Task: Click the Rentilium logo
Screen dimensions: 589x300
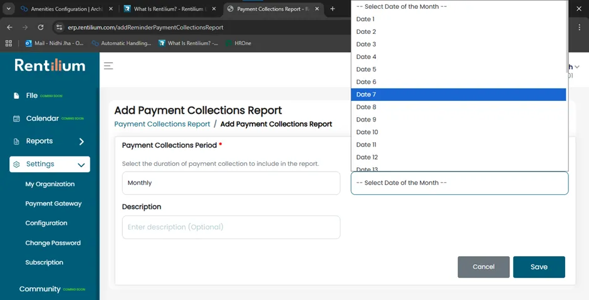Action: pos(50,65)
